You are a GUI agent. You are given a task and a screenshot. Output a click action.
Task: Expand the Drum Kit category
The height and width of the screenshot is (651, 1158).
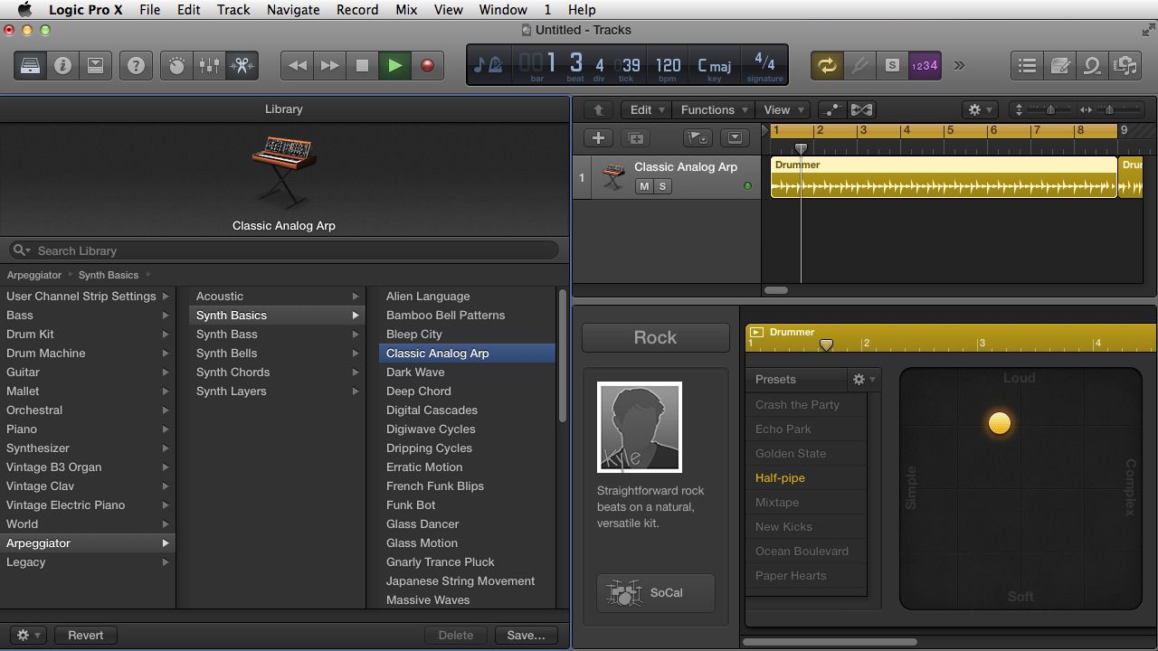pos(88,335)
